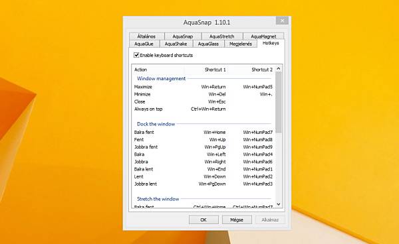Open the AquaGlue tab
Image resolution: width=399 pixels, height=244 pixels.
point(144,44)
